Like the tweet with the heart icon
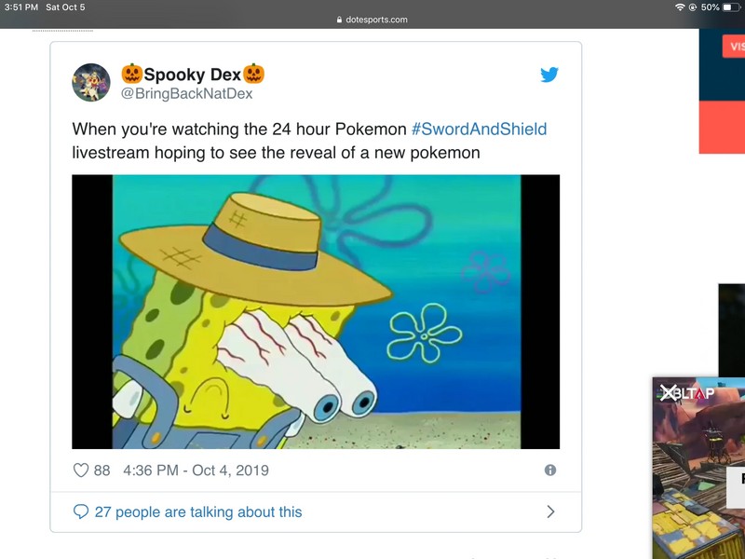745x559 pixels. pyautogui.click(x=81, y=470)
